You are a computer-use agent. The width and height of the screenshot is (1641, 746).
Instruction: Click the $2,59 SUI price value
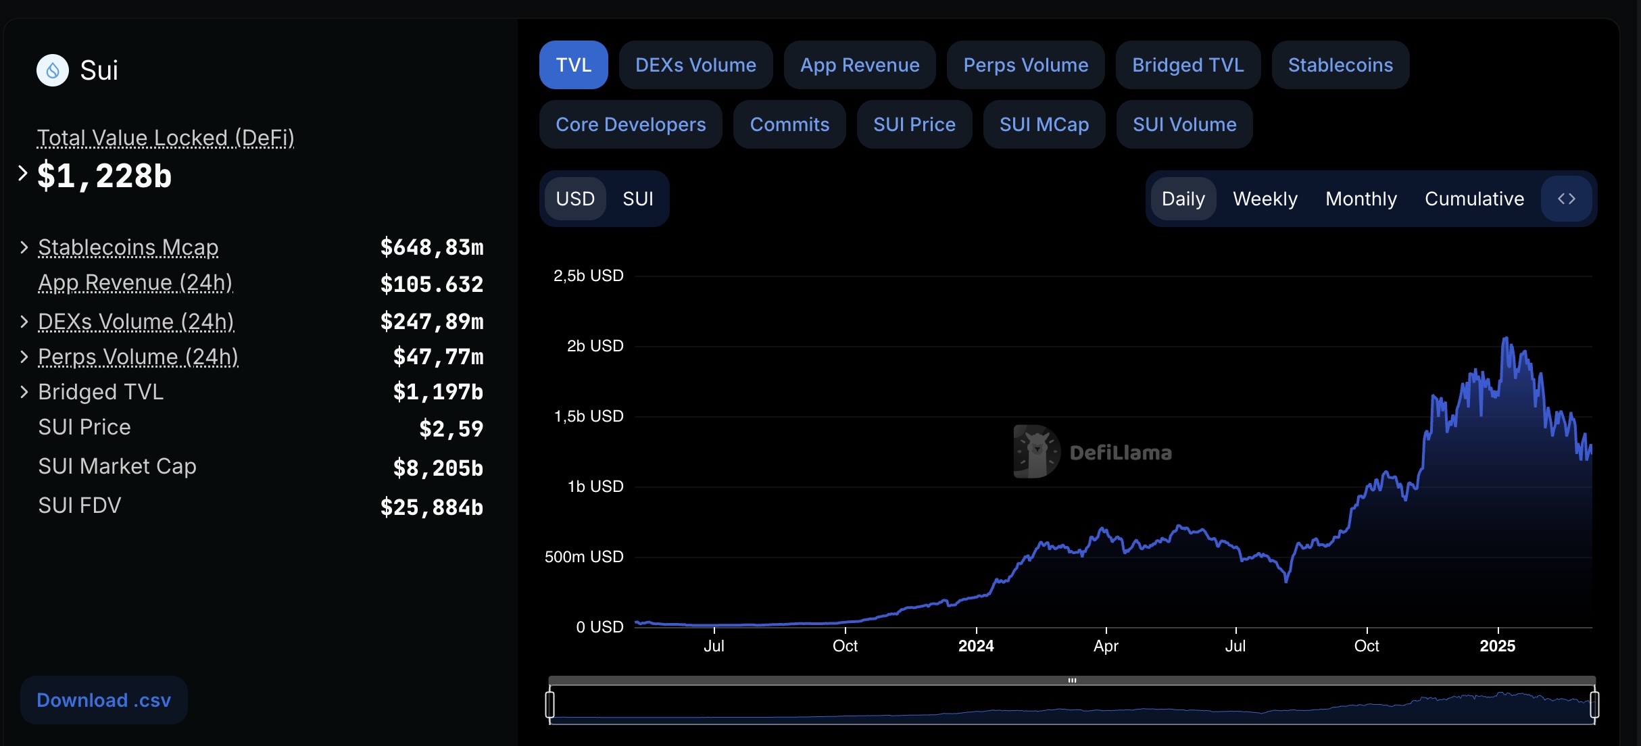coord(451,428)
